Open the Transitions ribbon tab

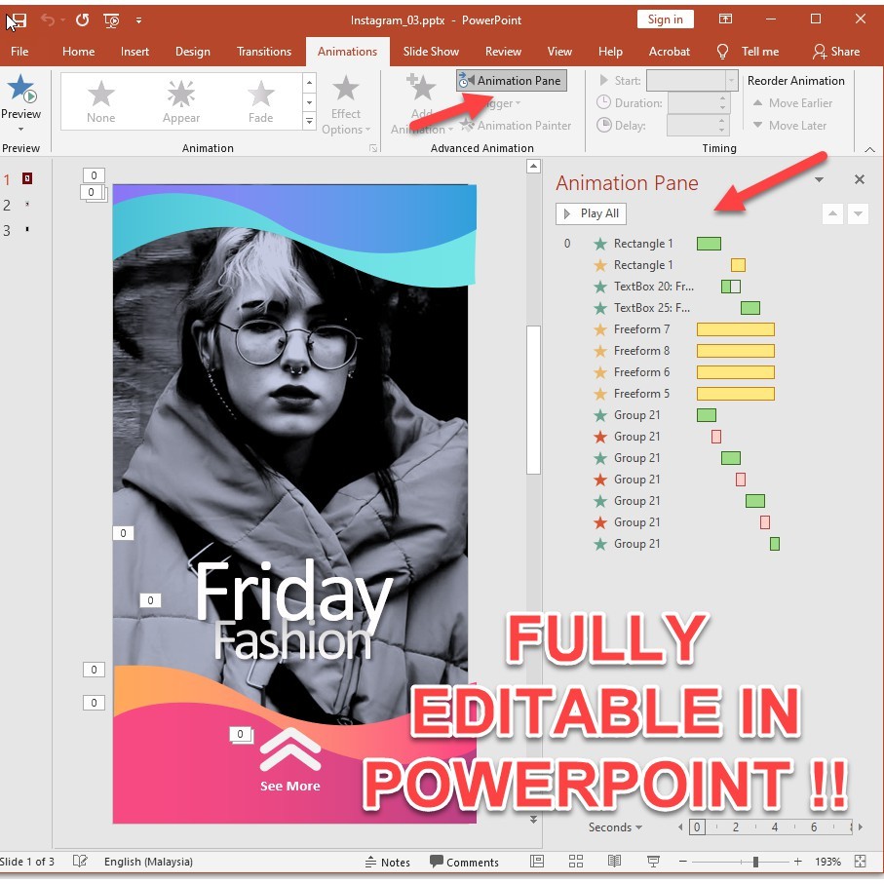pos(264,52)
